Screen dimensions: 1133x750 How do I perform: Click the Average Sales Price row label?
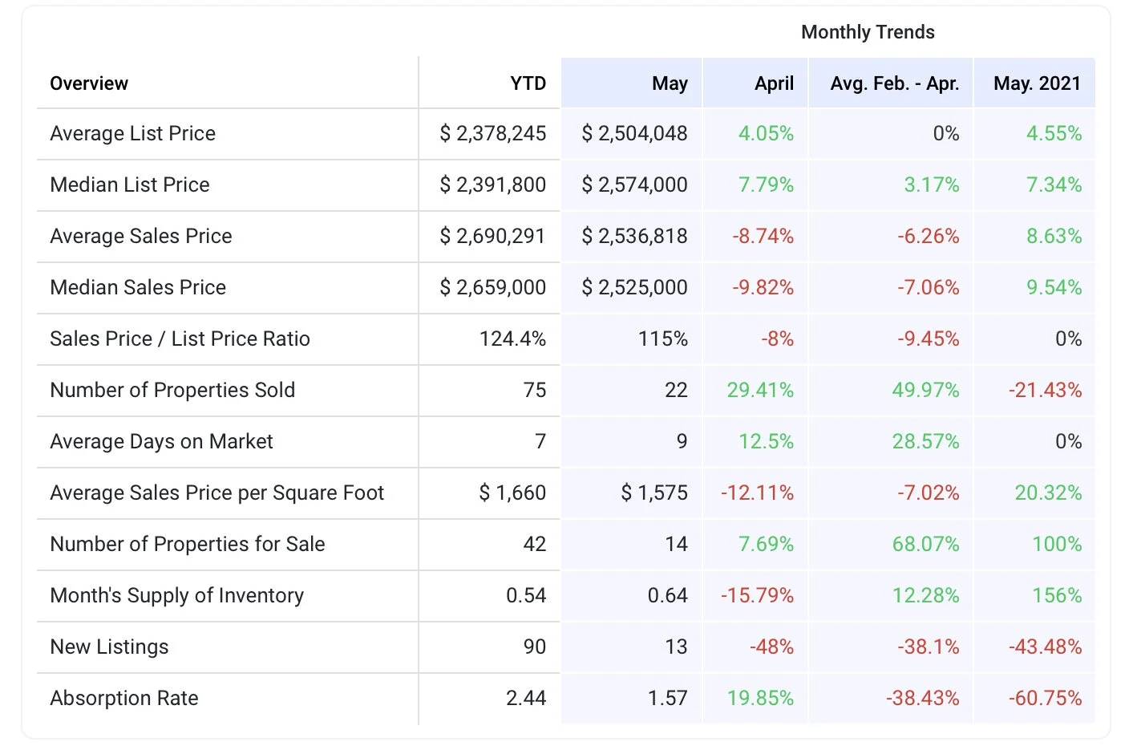[x=141, y=236]
